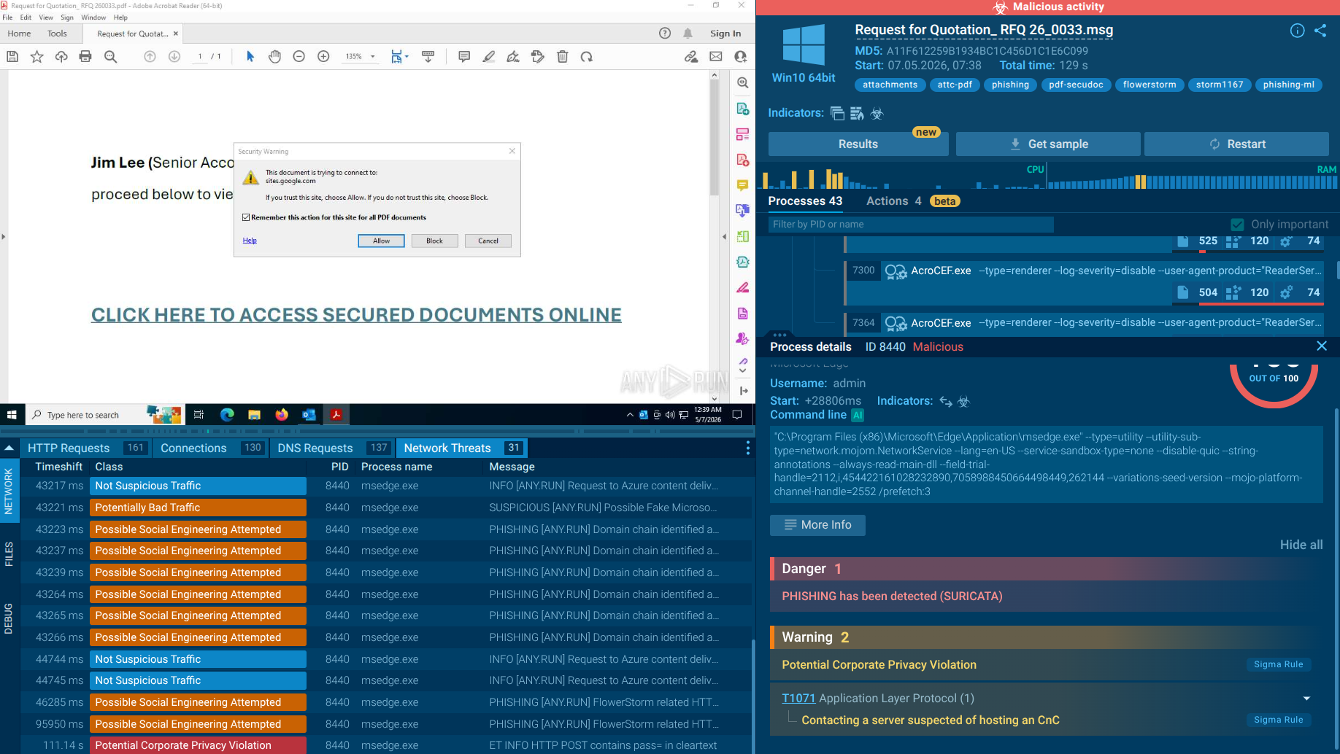Click the comment bubble icon in toolbar
The image size is (1340, 754).
(463, 56)
